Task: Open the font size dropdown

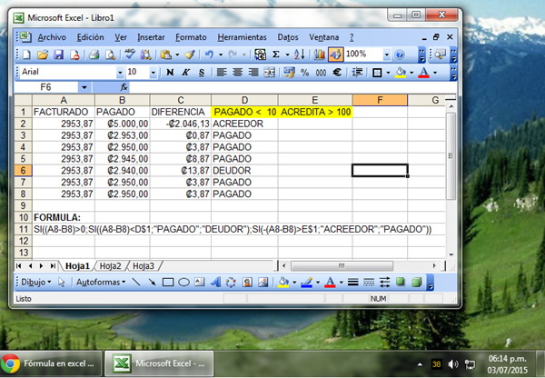Action: click(153, 73)
